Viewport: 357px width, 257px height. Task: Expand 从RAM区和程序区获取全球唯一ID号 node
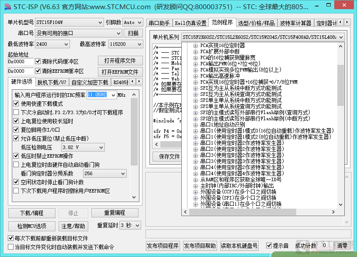pos(195,180)
